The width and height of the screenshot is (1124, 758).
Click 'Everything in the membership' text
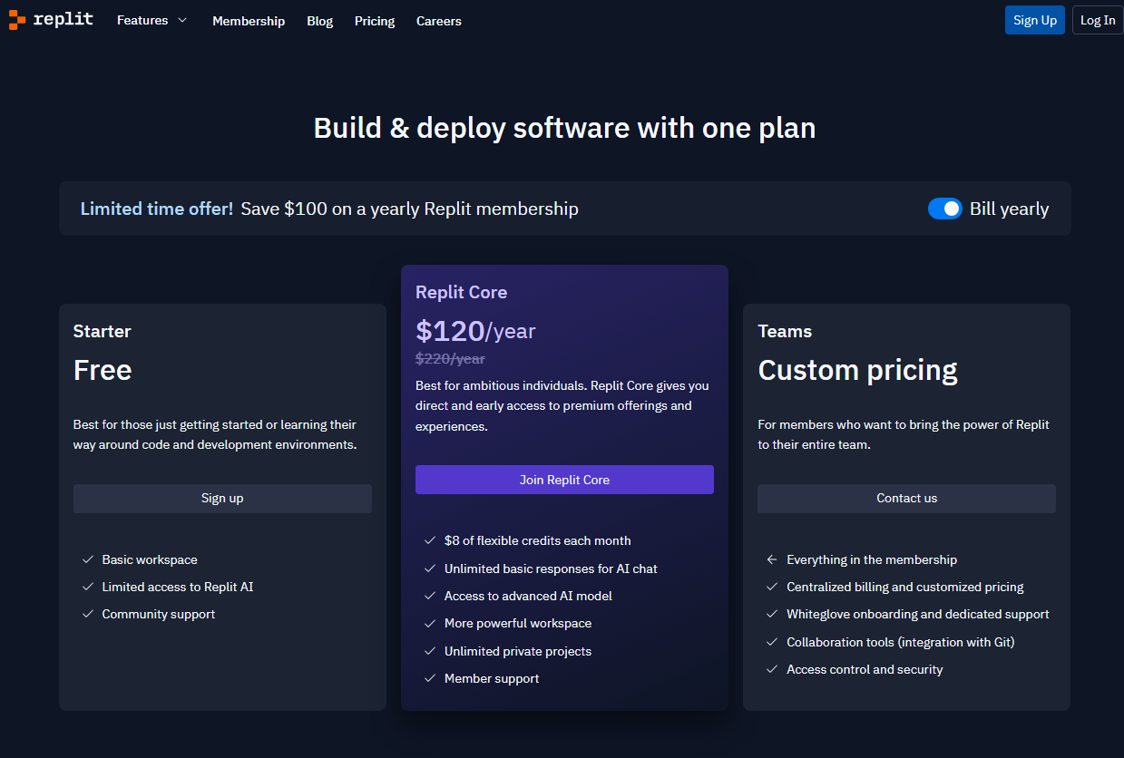point(872,559)
